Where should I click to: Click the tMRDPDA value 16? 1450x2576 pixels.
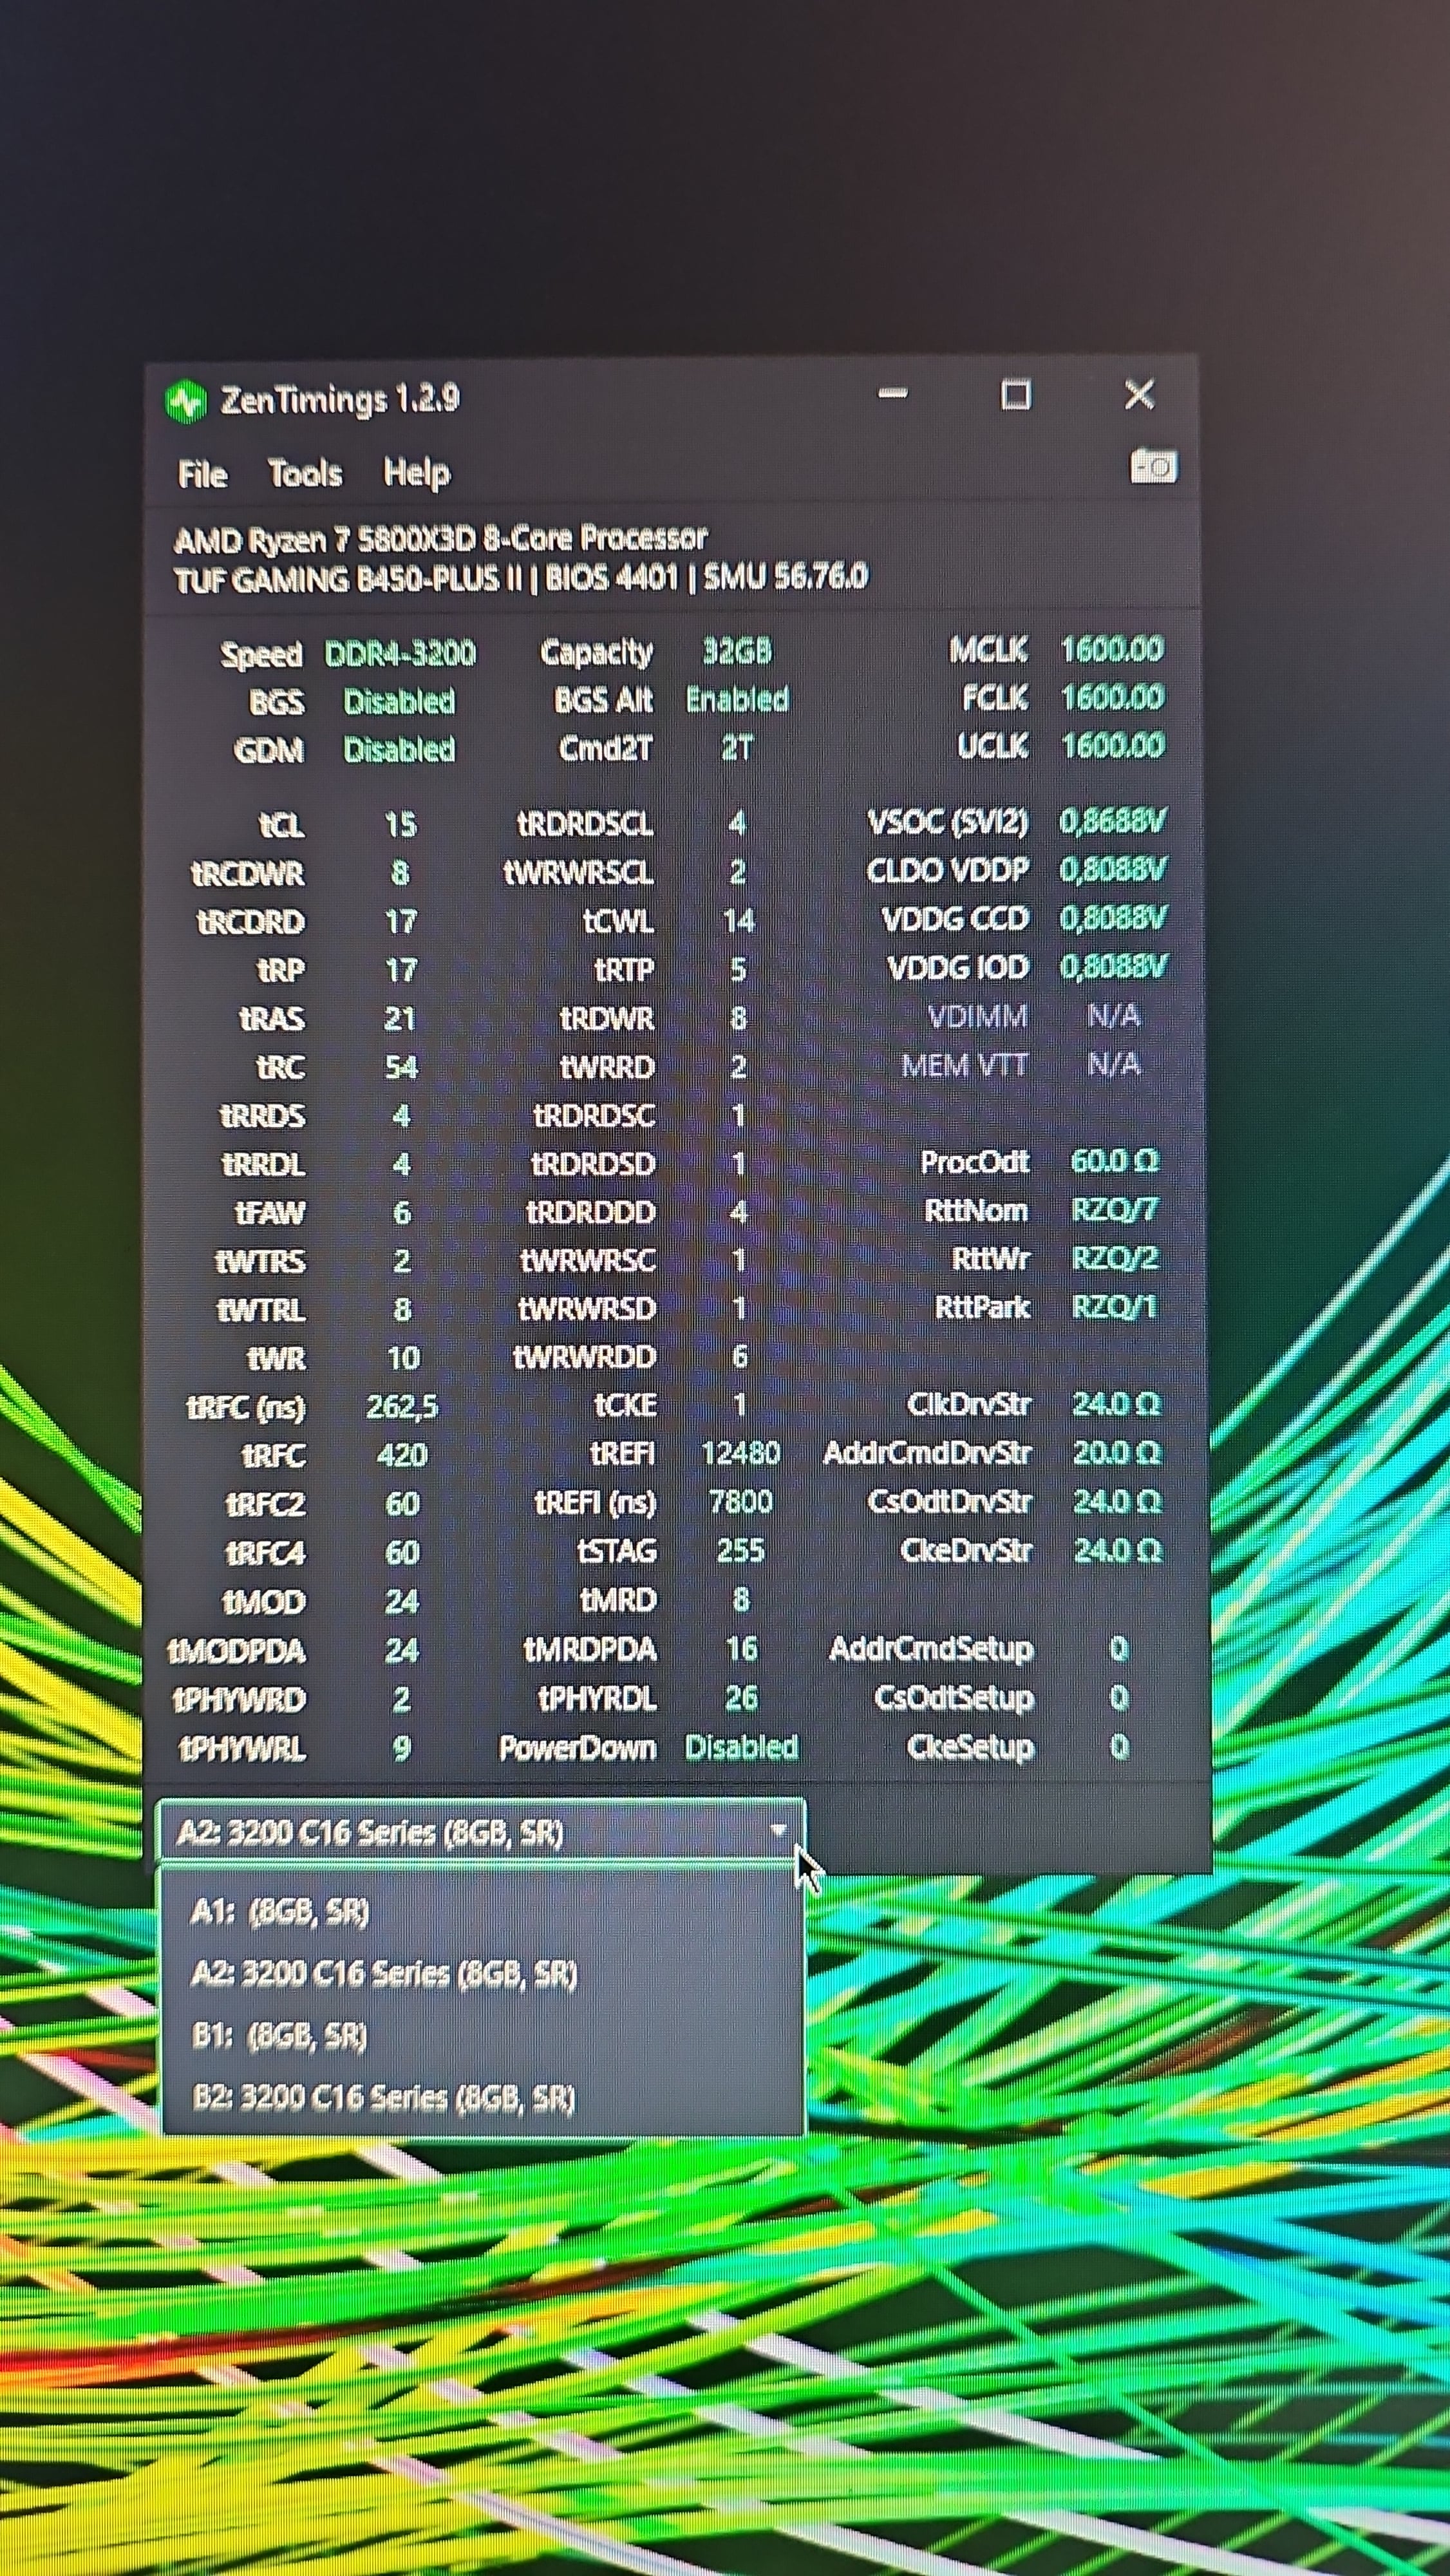tap(741, 1649)
